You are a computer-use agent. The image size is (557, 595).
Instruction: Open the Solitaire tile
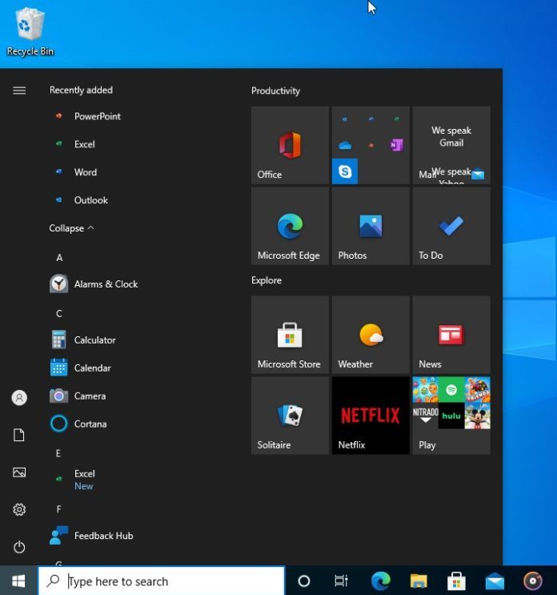(x=290, y=416)
